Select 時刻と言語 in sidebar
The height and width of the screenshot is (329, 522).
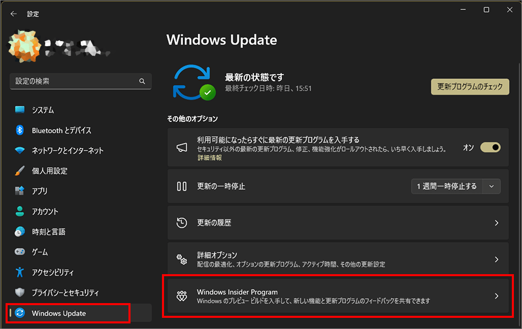(81, 232)
